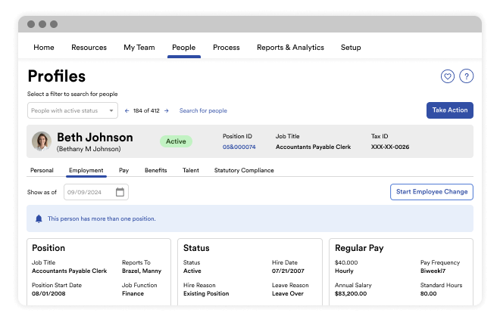This screenshot has width=500, height=322.
Task: Click the Show as of date field
Action: 89,192
